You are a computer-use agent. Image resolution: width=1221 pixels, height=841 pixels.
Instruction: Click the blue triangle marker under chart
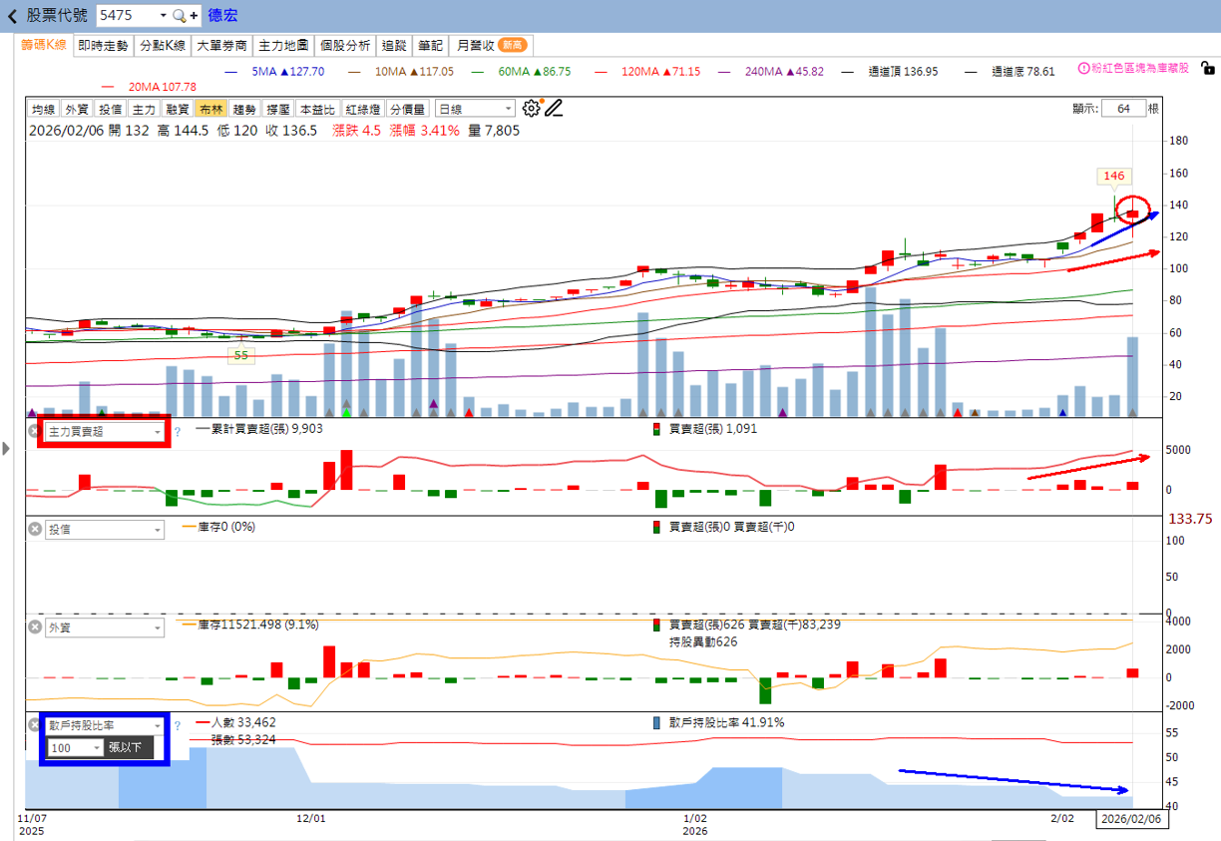tap(1063, 412)
